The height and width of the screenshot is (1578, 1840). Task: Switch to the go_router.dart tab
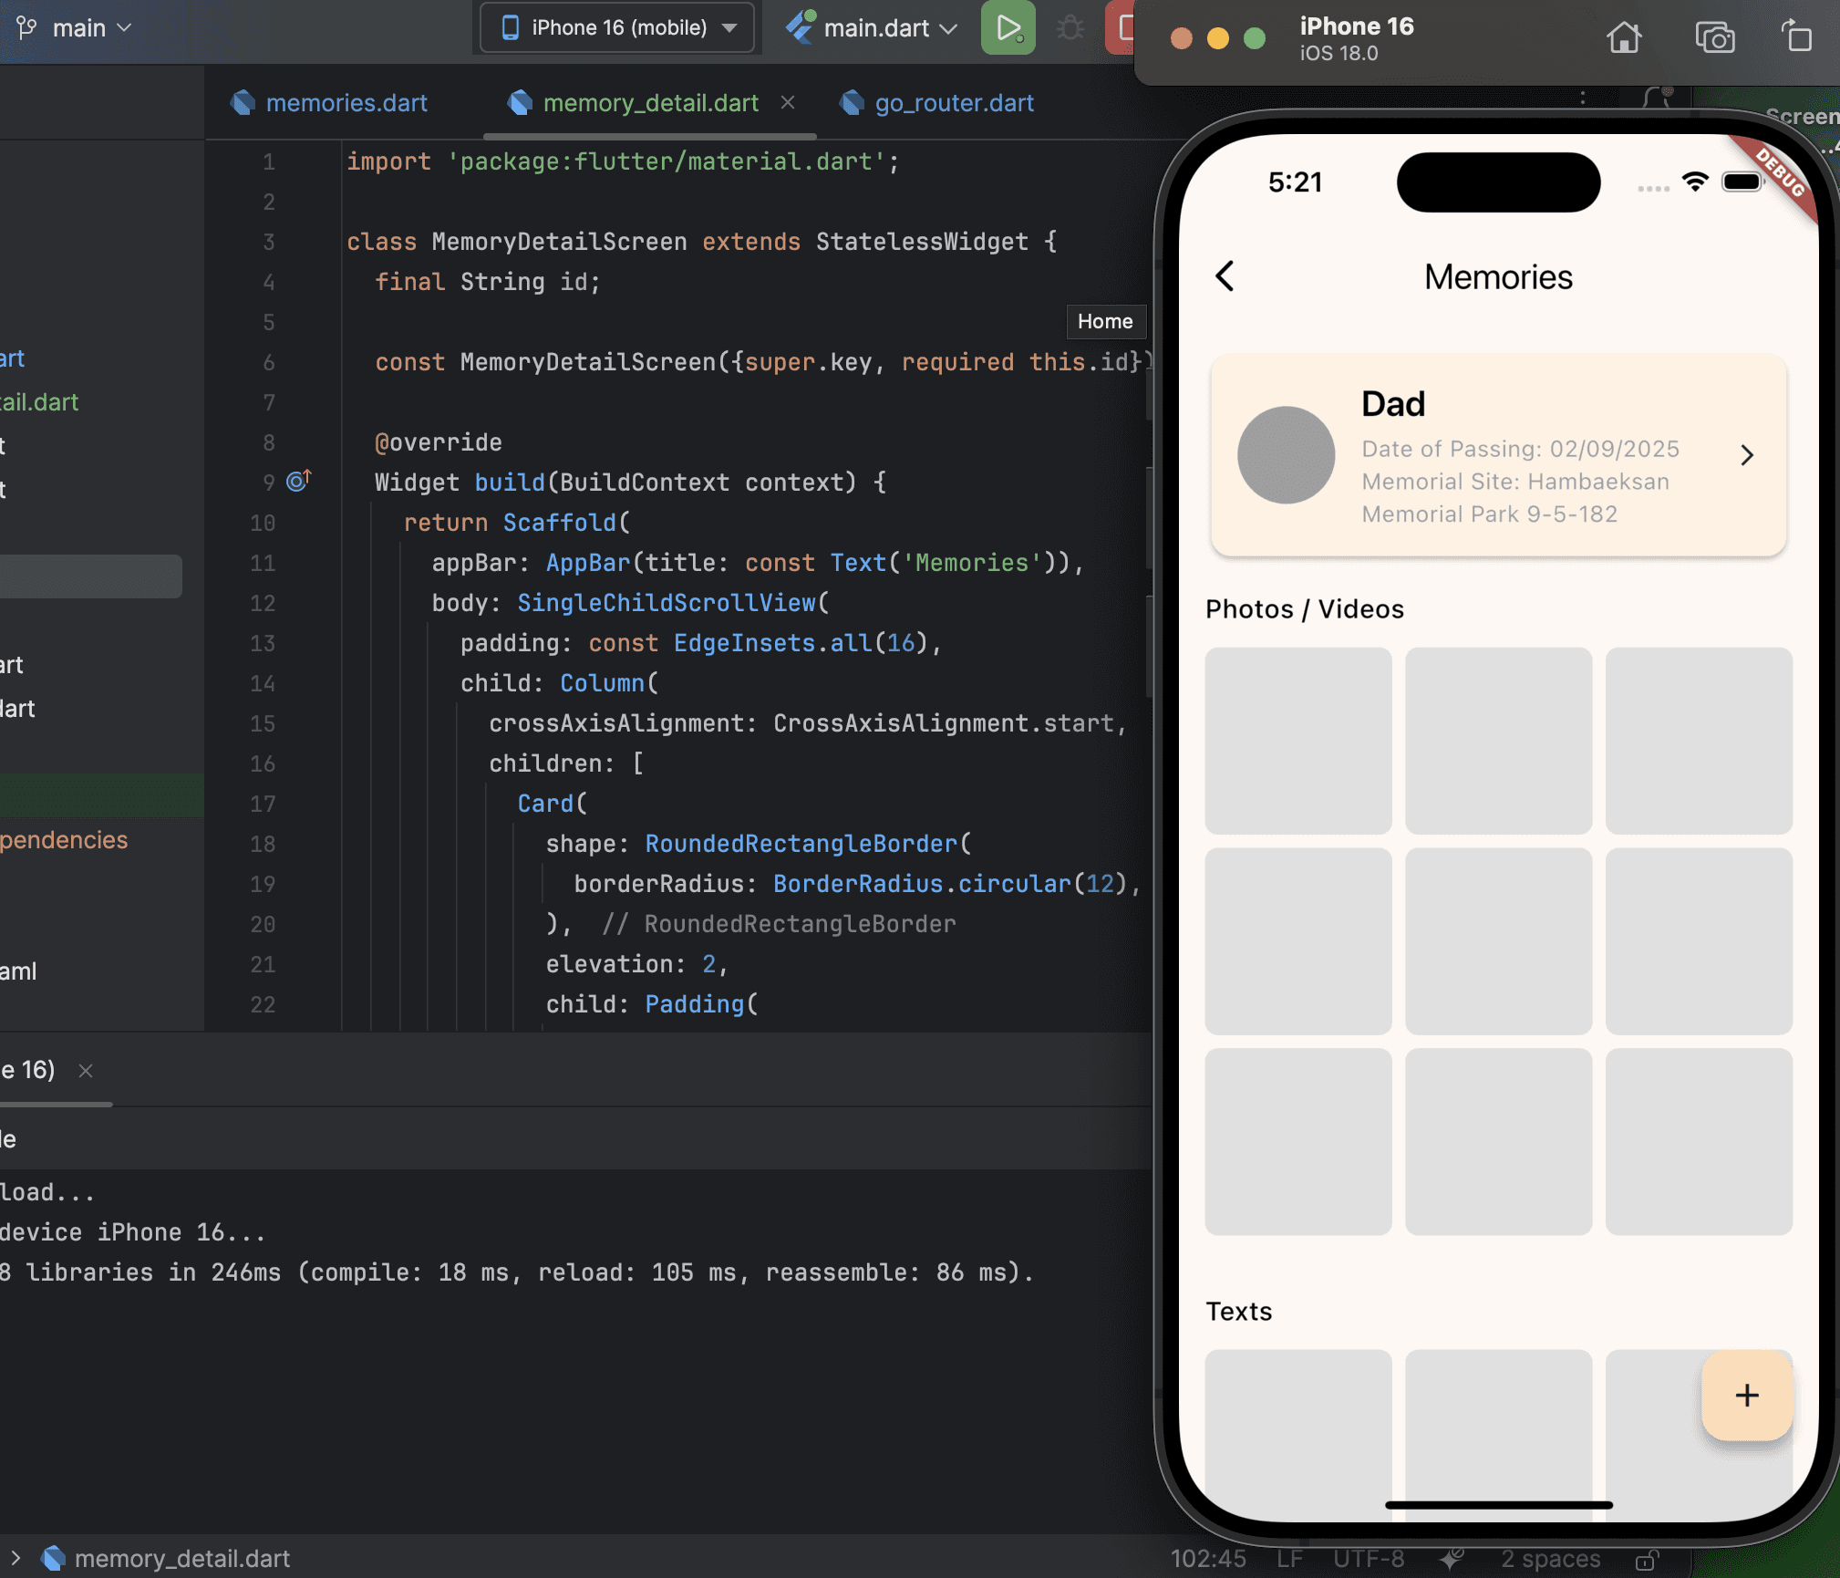939,103
